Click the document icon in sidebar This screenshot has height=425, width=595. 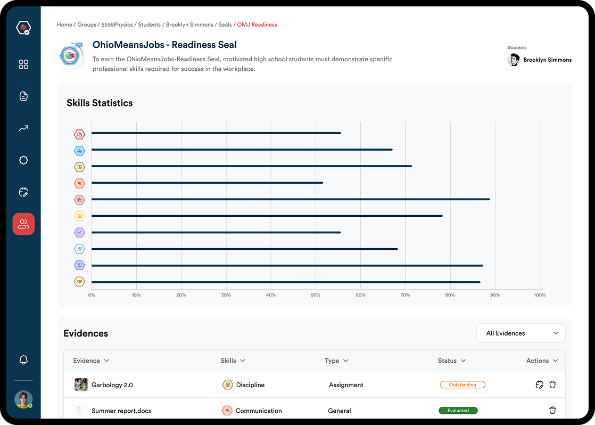tap(23, 96)
